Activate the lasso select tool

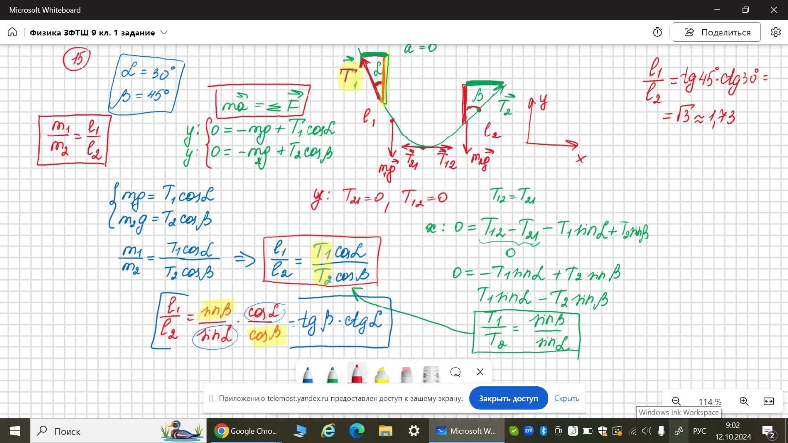(455, 372)
